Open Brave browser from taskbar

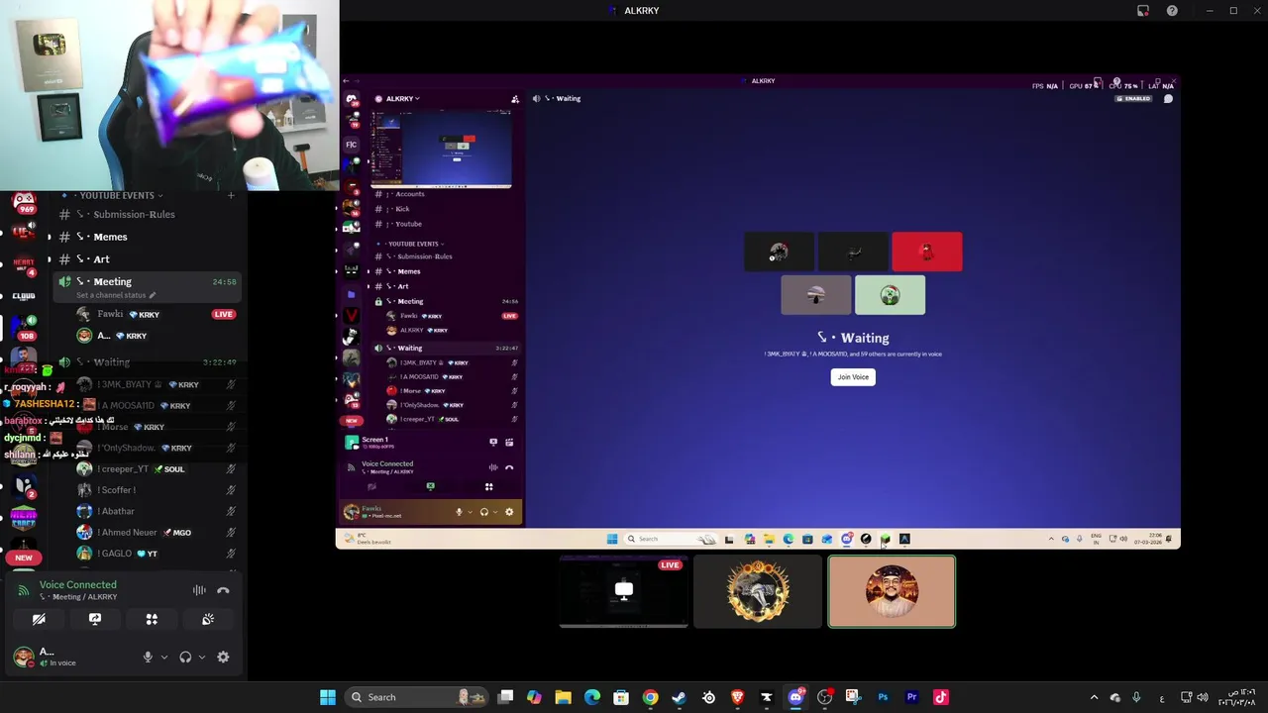tap(737, 697)
